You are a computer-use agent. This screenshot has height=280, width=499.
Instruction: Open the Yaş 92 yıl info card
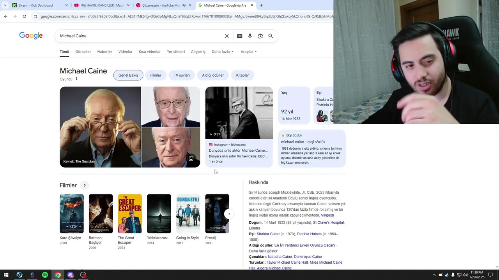294,105
